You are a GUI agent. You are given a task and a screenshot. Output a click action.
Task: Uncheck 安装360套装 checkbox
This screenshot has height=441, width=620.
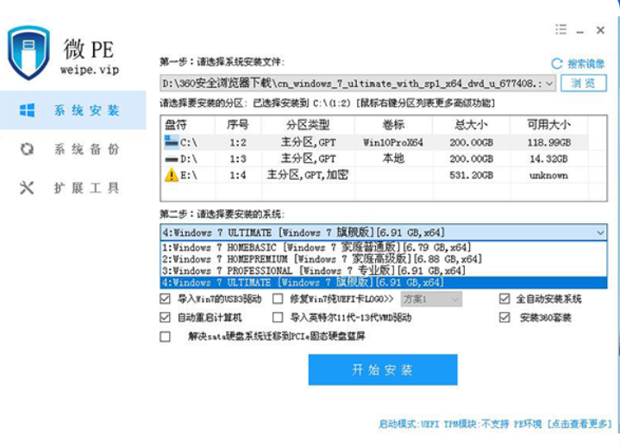[x=504, y=317]
